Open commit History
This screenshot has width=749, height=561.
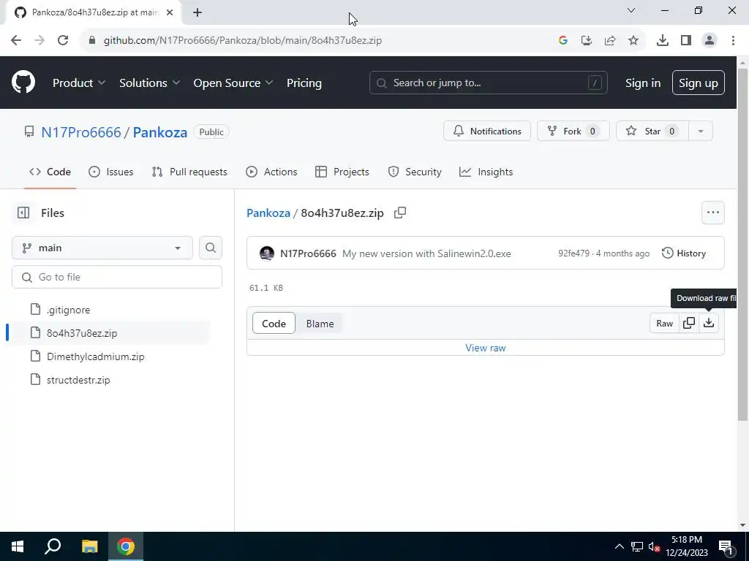684,253
